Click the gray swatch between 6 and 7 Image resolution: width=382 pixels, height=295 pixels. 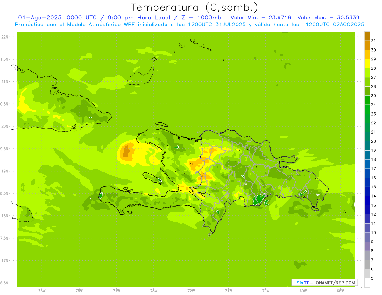367,264
